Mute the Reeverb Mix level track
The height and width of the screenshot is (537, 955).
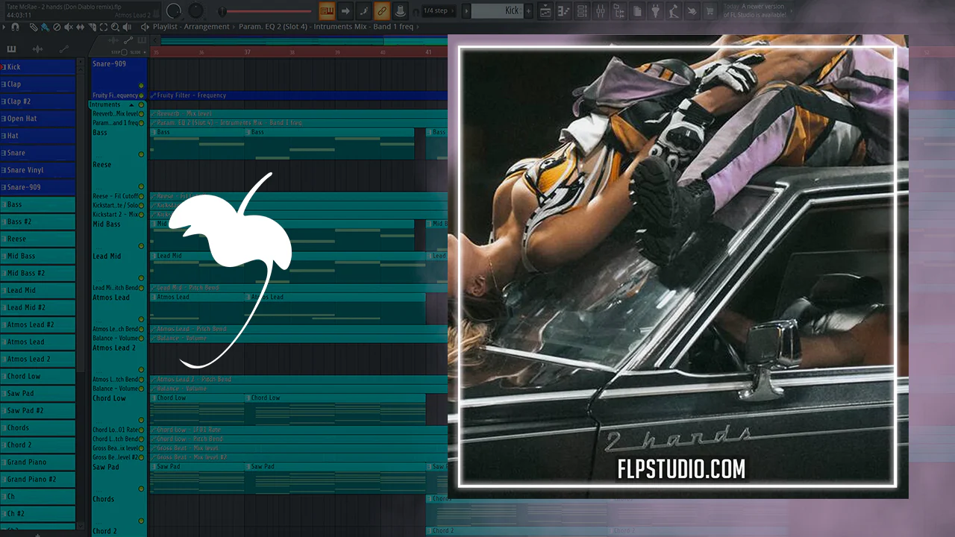click(141, 113)
